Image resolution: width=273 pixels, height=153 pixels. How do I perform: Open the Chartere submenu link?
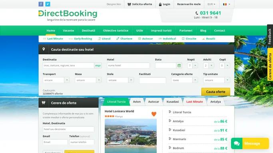pos(126,39)
